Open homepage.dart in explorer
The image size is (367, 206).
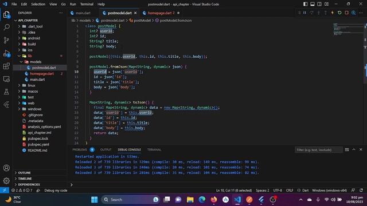pos(42,74)
